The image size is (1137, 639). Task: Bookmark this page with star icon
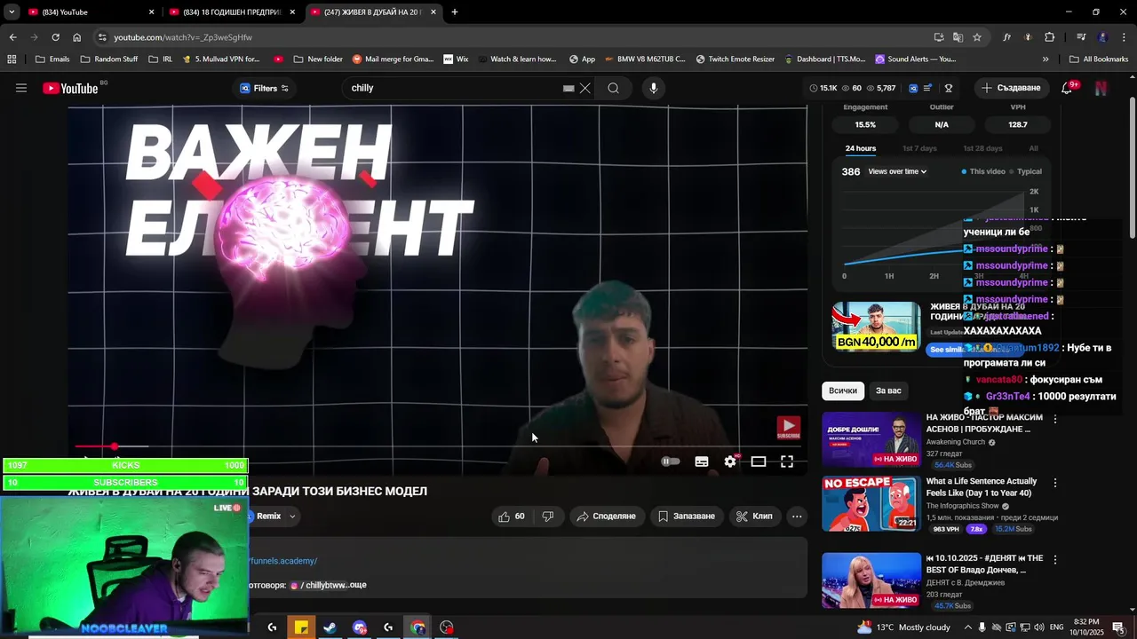pos(977,37)
